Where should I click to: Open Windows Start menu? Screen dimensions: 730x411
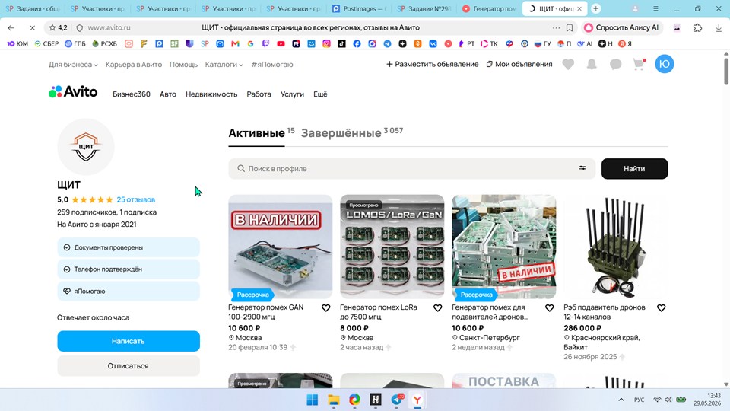[313, 400]
